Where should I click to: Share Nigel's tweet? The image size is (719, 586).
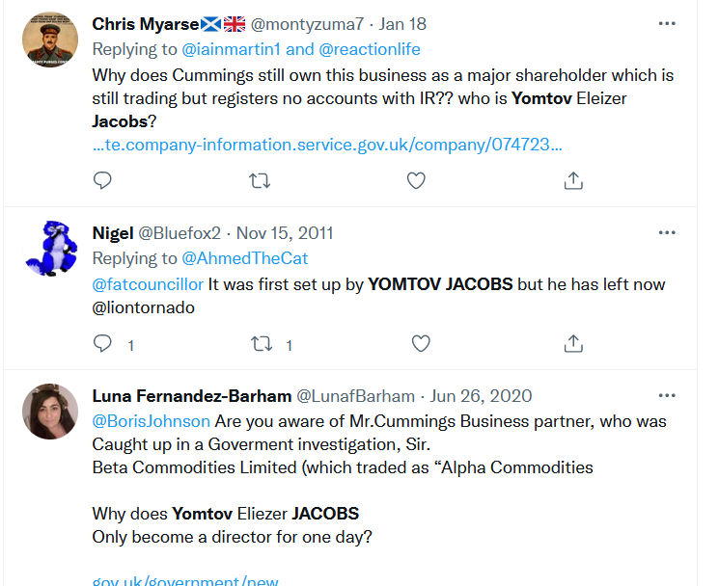pyautogui.click(x=573, y=343)
